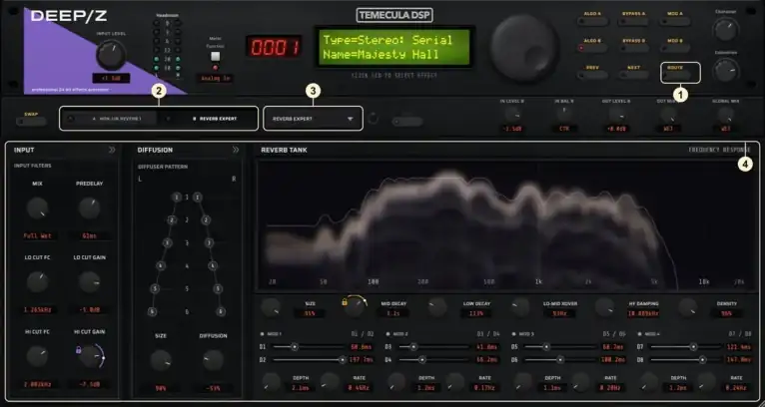765x407 pixels.
Task: Click the large preset selection dial
Action: pyautogui.click(x=524, y=46)
